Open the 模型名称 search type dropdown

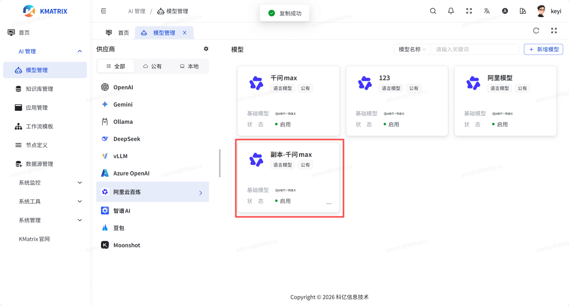click(x=412, y=49)
